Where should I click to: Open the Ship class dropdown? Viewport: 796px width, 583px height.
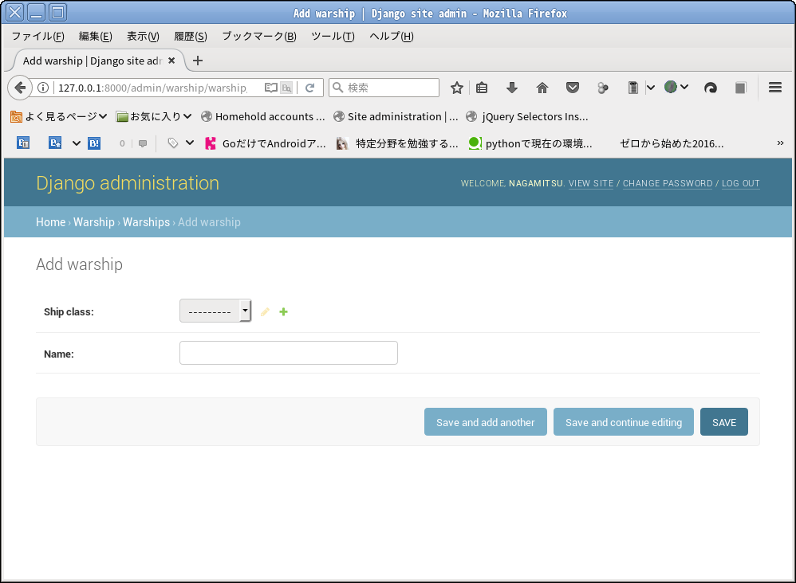(x=215, y=311)
